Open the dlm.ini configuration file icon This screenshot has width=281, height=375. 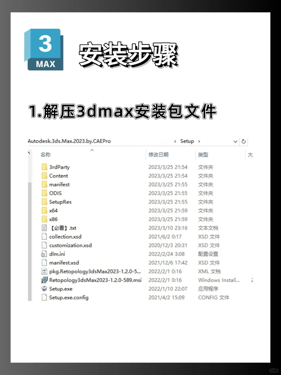[44, 254]
